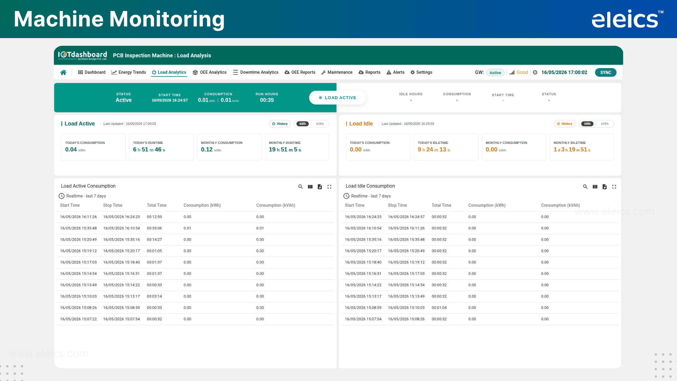Open column selector in Load Idle Consumption
The height and width of the screenshot is (381, 677).
[595, 187]
